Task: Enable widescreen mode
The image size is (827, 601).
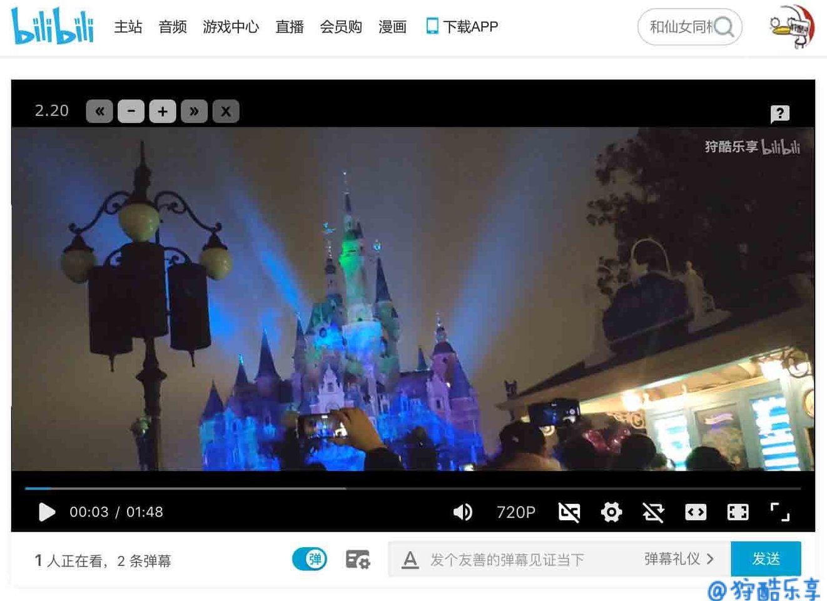Action: [x=696, y=512]
